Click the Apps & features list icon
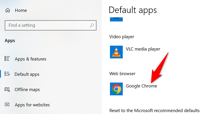 pyautogui.click(x=7, y=58)
